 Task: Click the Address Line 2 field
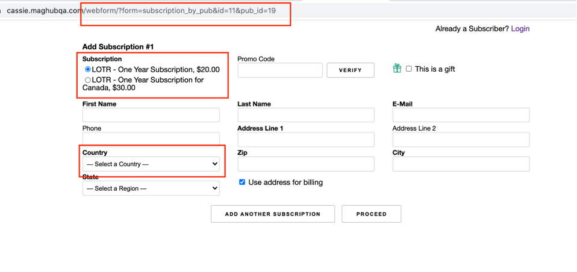[x=461, y=140]
